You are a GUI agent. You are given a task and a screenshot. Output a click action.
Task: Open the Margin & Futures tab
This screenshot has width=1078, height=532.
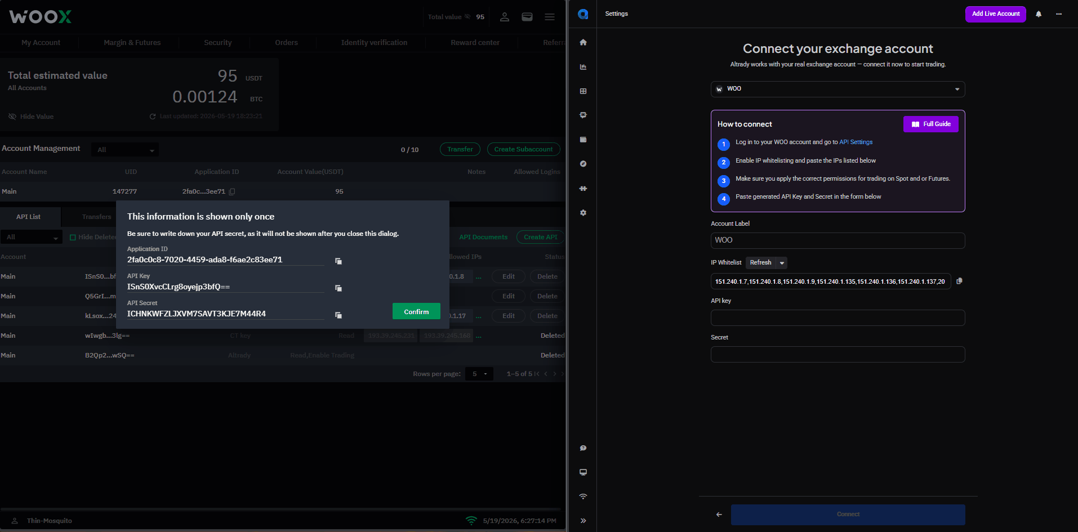(x=132, y=43)
